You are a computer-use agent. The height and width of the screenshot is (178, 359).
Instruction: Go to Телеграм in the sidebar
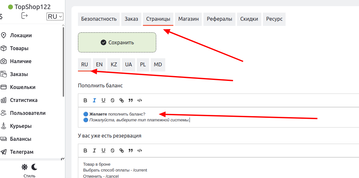click(22, 152)
